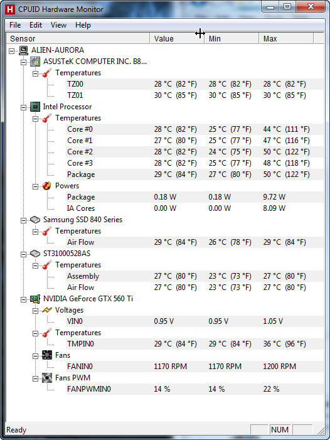Select the FANPWMIN0 row
The image size is (330, 440).
(194, 389)
